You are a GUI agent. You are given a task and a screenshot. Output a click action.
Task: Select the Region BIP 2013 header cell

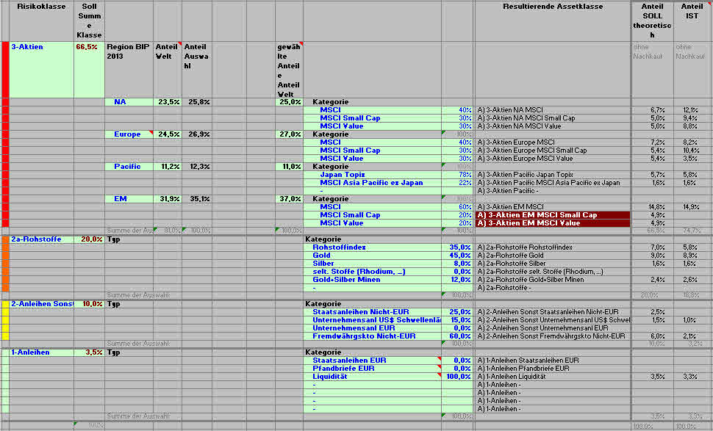[129, 70]
